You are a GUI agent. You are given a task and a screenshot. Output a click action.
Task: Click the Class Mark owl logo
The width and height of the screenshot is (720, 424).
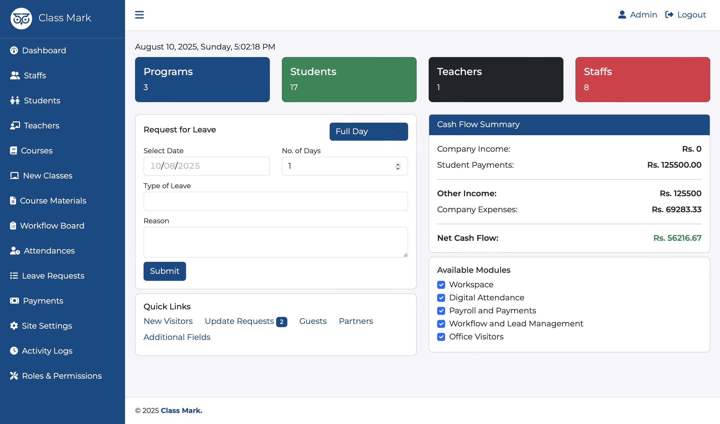(21, 18)
